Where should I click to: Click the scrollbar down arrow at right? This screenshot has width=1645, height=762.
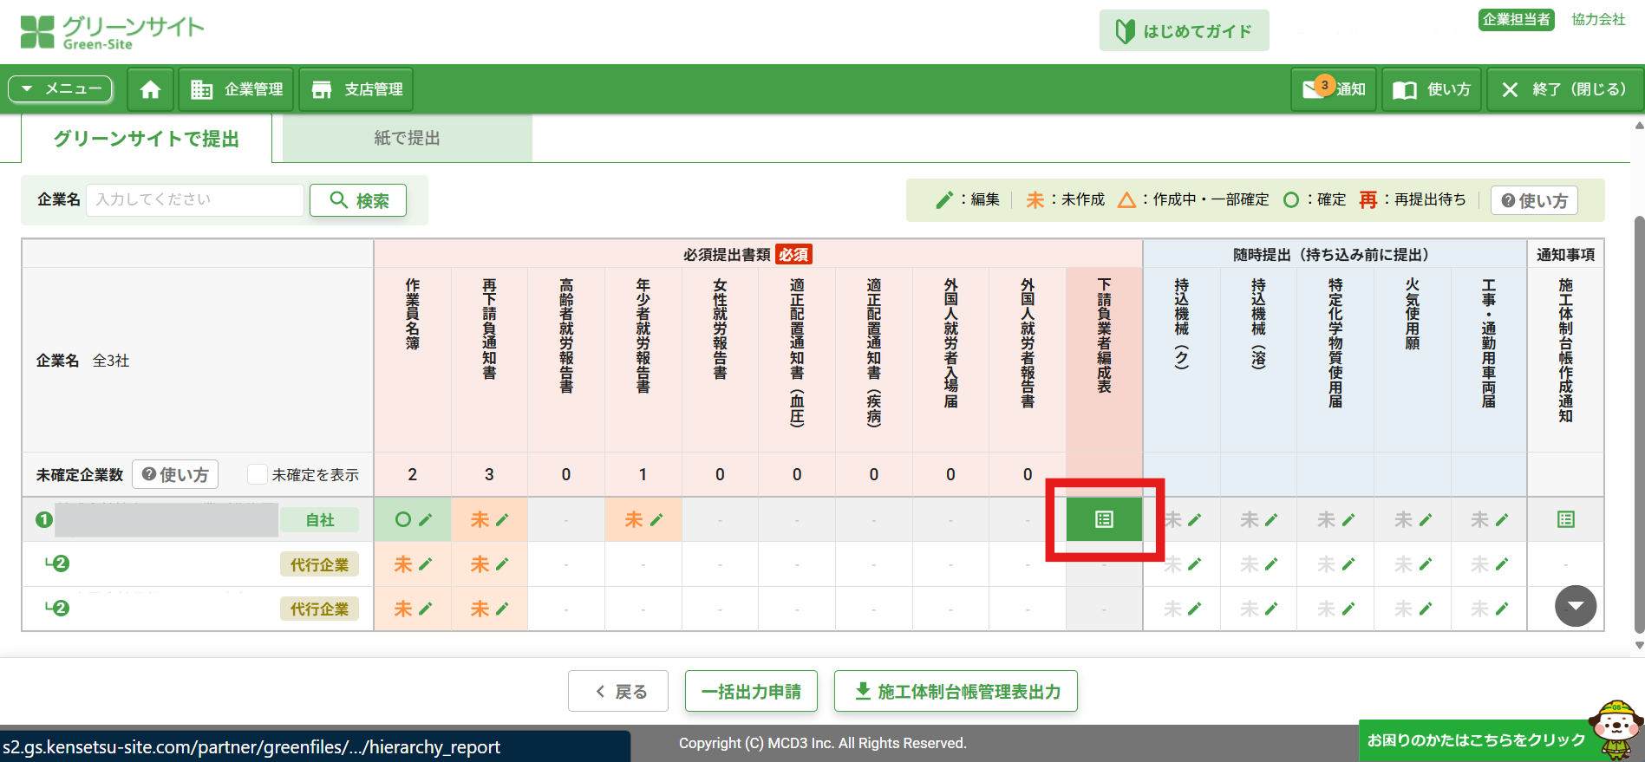tap(1638, 645)
